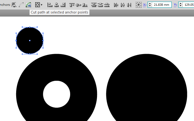
Task: Click Vertical Align Center icon
Action: [79, 5]
